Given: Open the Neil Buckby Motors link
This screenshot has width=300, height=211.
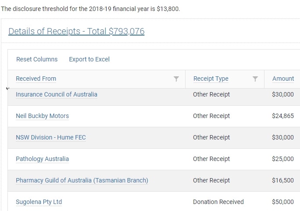Looking at the screenshot, I should 42,116.
